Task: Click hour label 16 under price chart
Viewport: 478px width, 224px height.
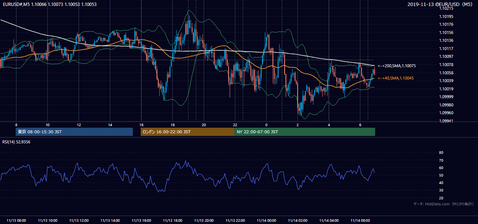Action: coord(141,125)
